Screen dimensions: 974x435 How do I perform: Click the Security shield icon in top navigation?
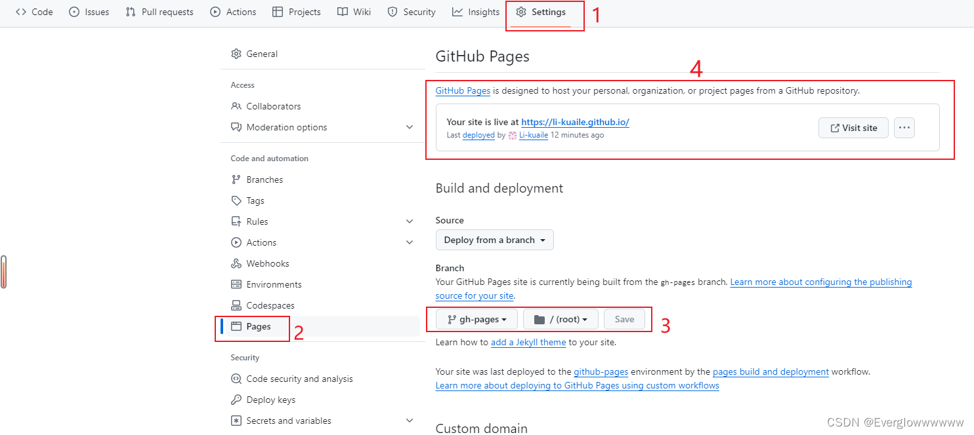point(391,11)
